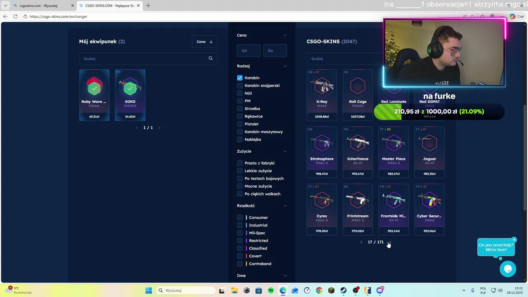Collapse the Cena filter section
Screen dimensions: 528x297
(x=285, y=35)
